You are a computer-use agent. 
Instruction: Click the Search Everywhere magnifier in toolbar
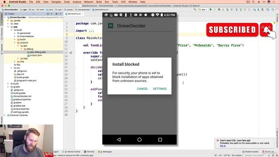(x=273, y=10)
